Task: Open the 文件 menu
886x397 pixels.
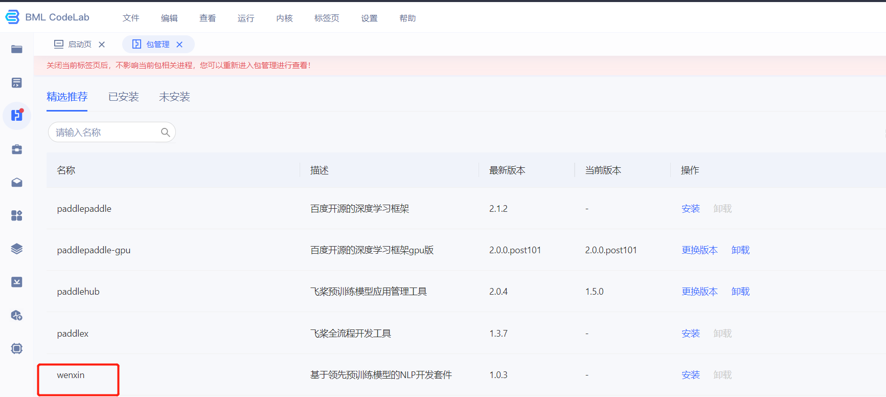Action: click(131, 18)
